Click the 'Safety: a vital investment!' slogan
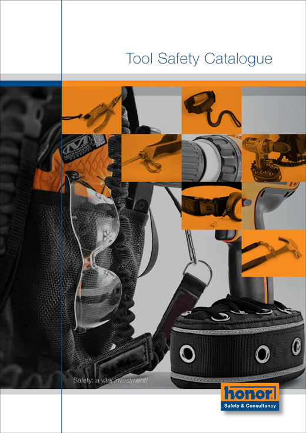Screen dimensions: 306x433 pyautogui.click(x=111, y=380)
